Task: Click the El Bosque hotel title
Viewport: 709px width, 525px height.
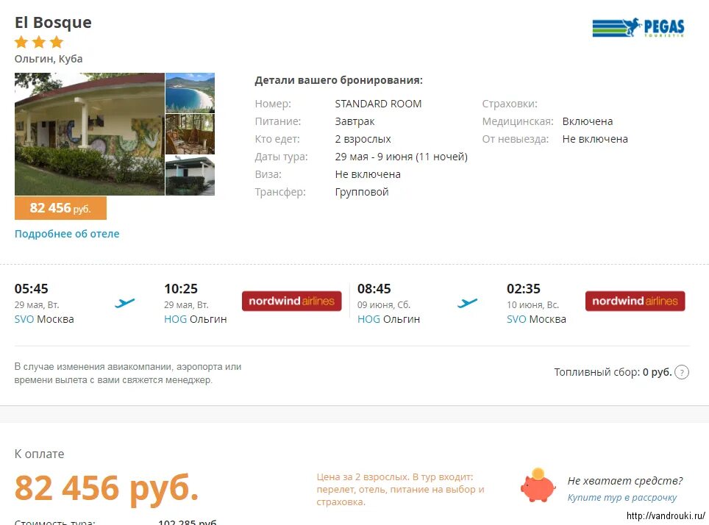Action: (x=53, y=22)
